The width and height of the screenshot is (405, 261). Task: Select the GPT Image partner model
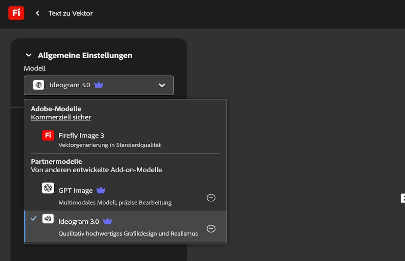point(125,195)
